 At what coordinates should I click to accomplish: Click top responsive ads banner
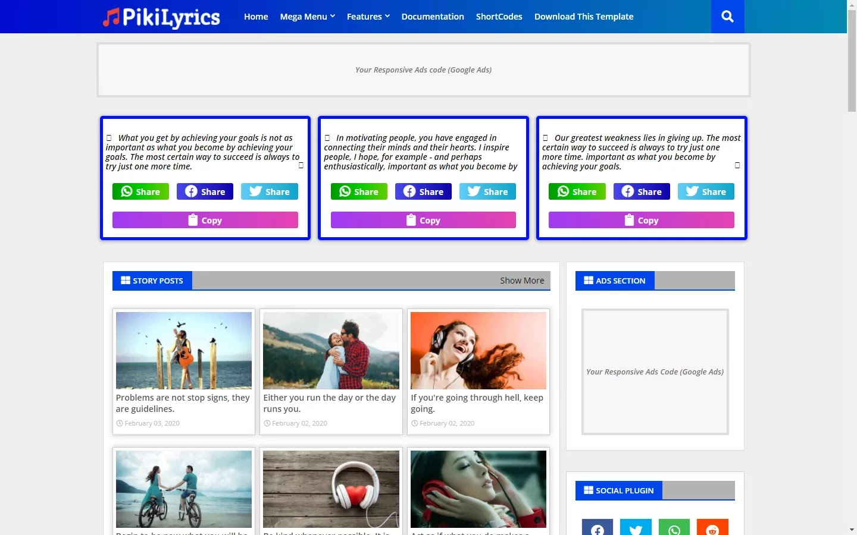click(424, 70)
